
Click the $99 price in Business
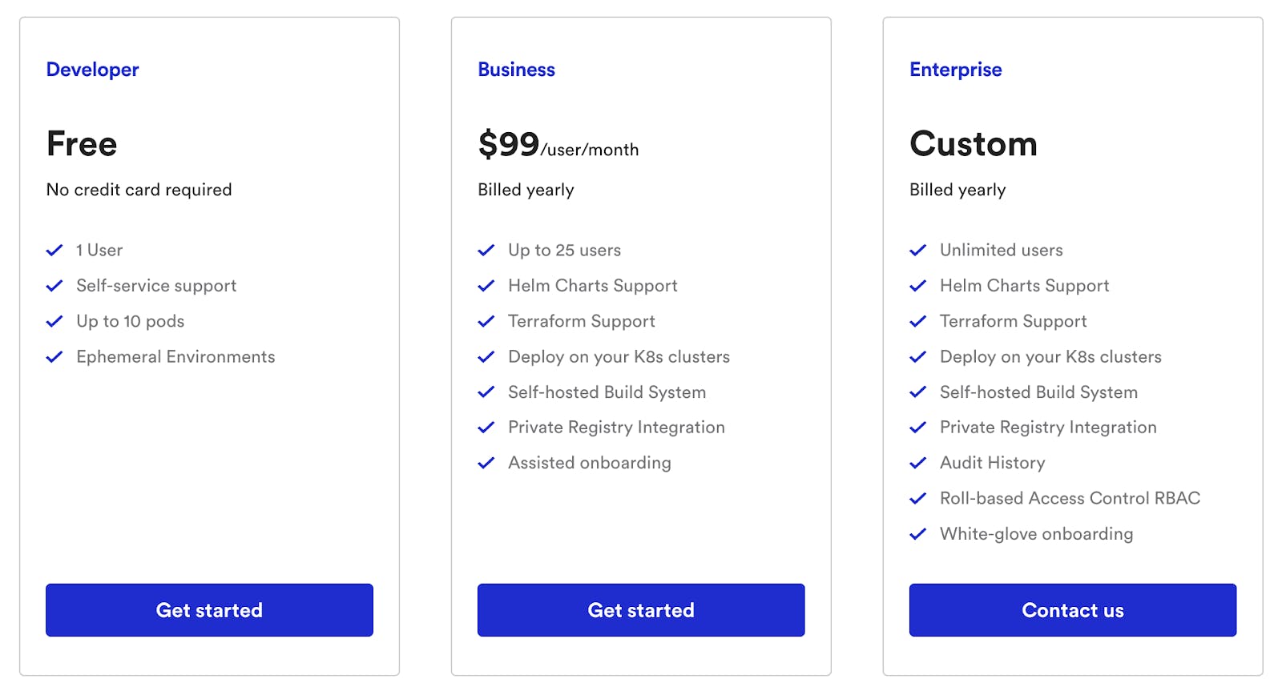coord(509,144)
